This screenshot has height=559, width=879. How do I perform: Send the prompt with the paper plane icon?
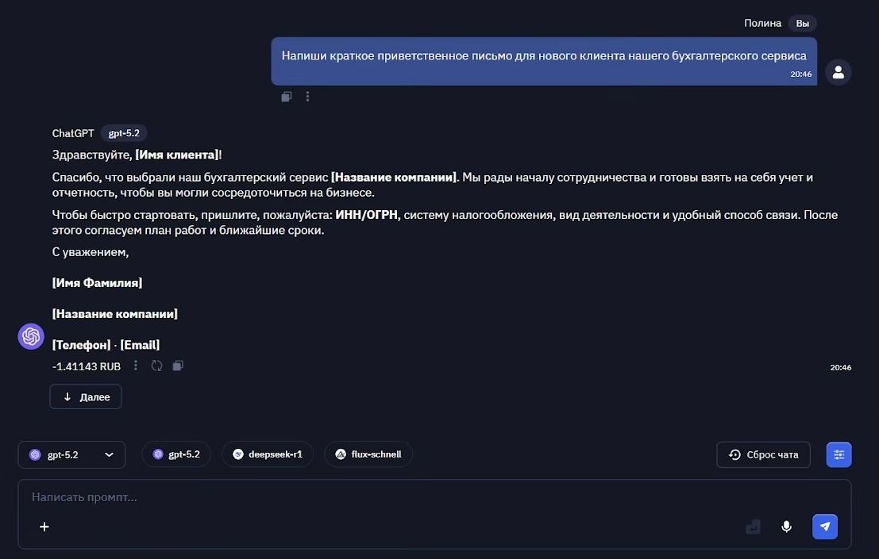coord(824,526)
